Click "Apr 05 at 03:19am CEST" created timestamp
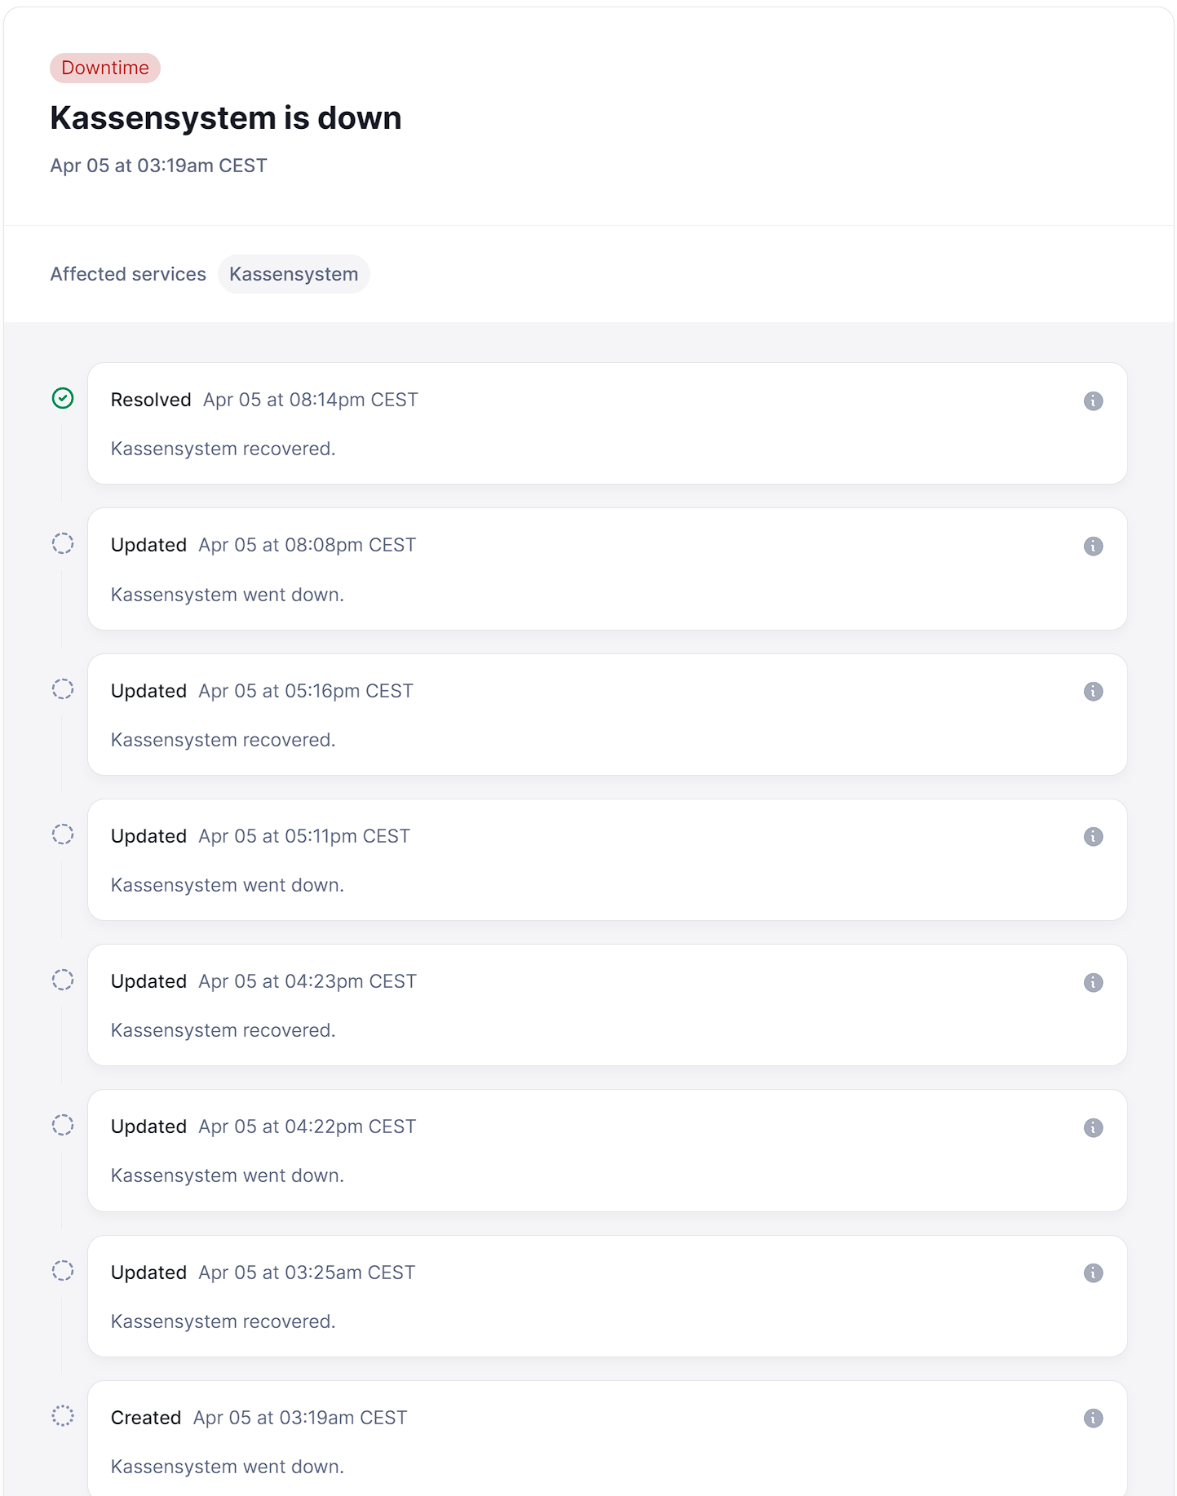This screenshot has height=1496, width=1177. coord(300,1418)
